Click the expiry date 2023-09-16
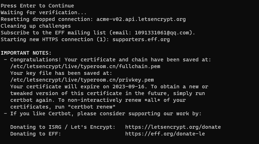259x144 pixels. [x=128, y=87]
